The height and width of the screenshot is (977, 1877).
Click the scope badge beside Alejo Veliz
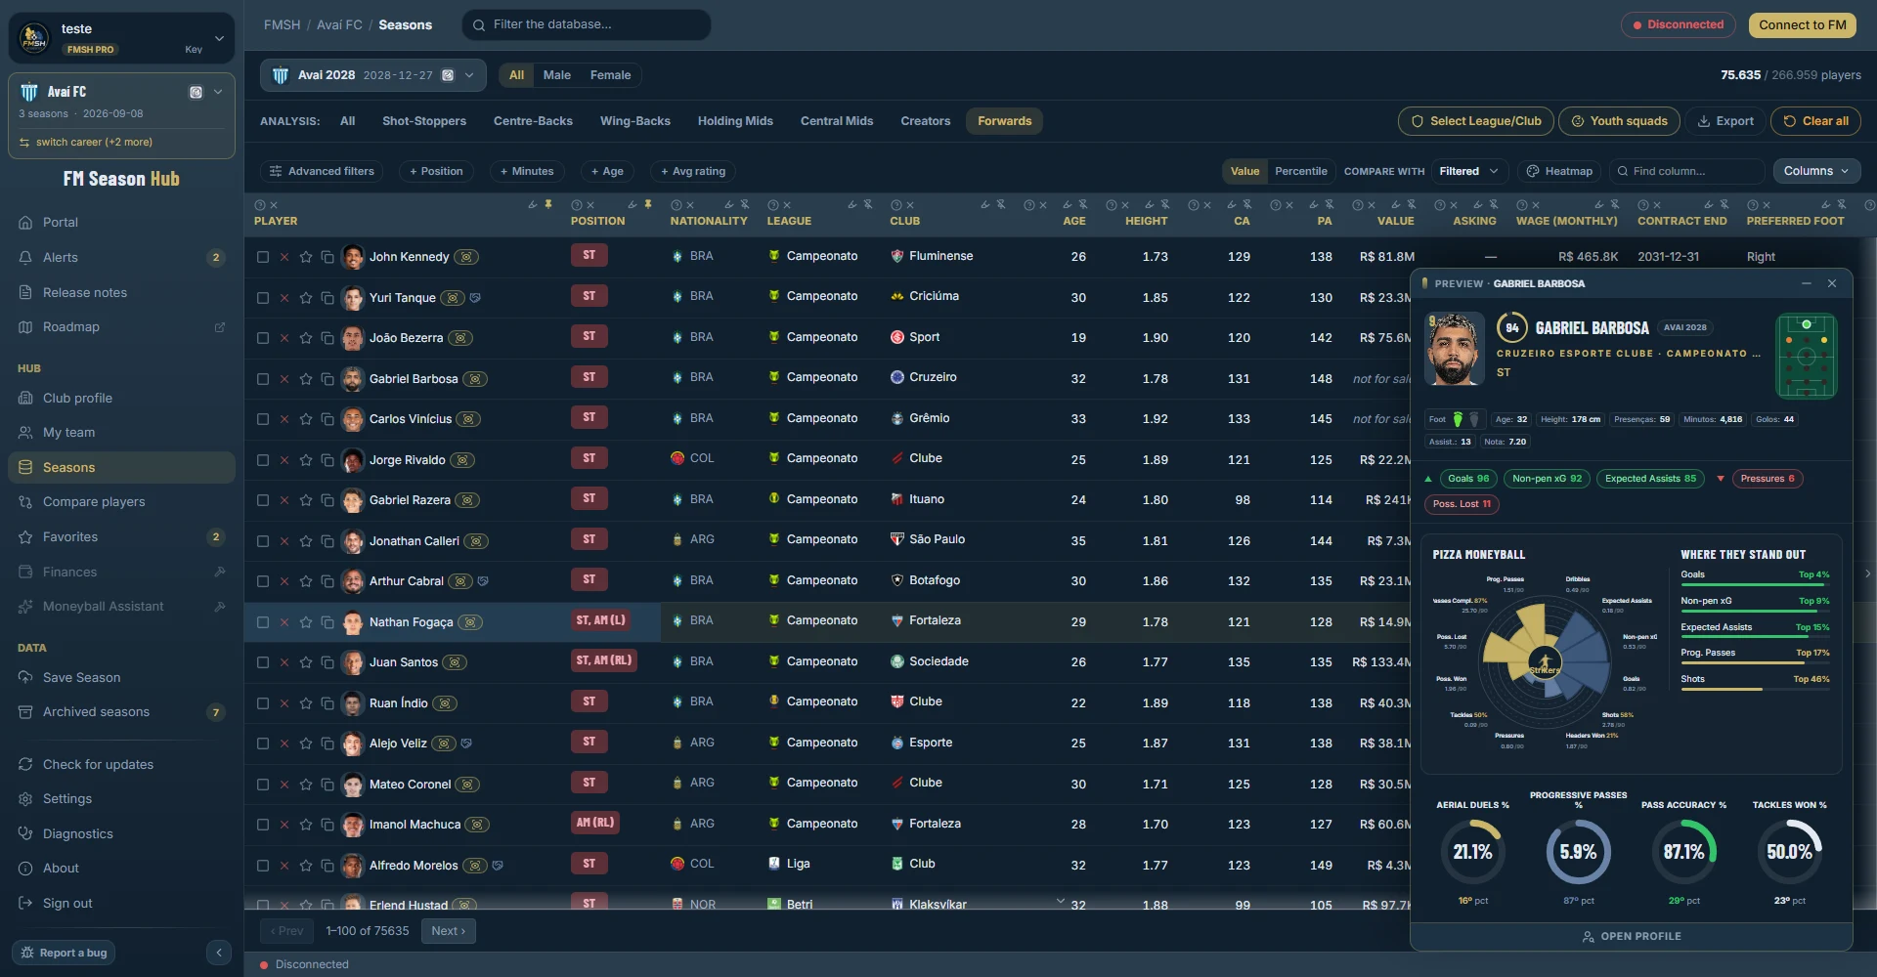[x=444, y=743]
